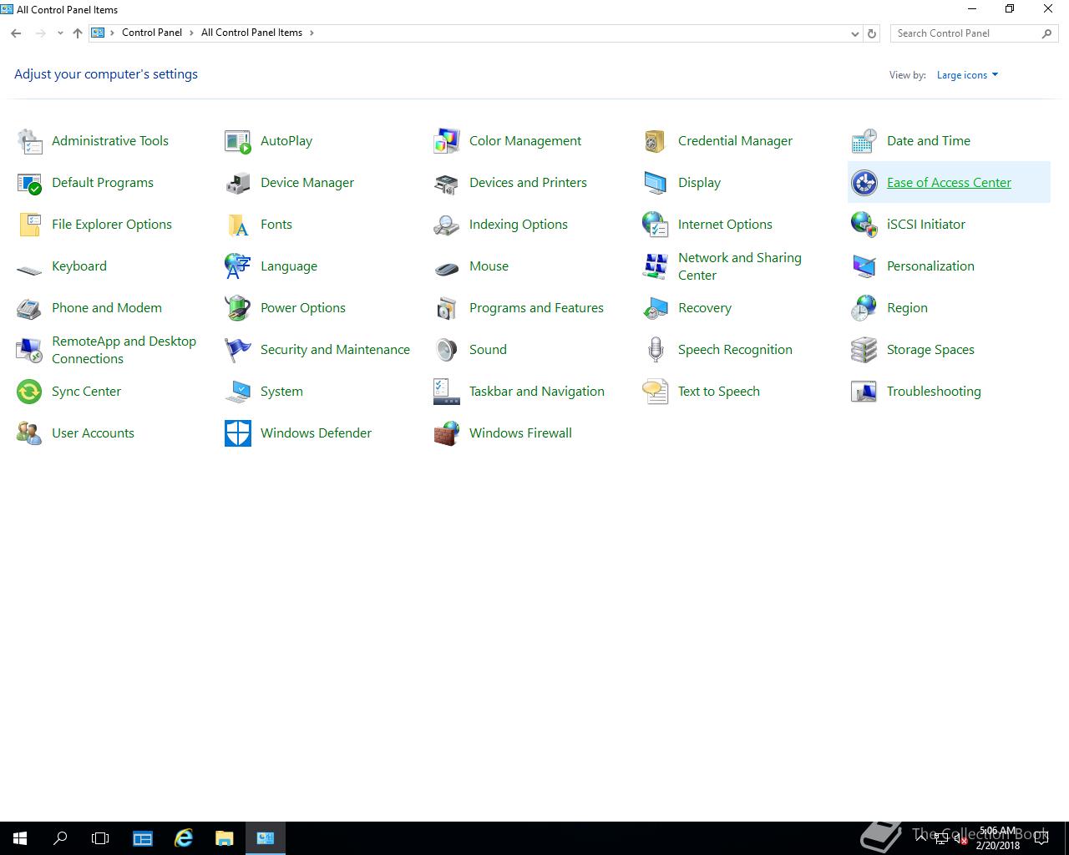Go back with the Back arrow
1069x855 pixels.
16,33
